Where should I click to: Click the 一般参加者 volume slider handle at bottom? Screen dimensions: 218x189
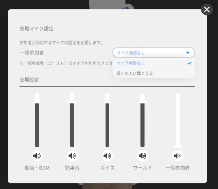178,146
